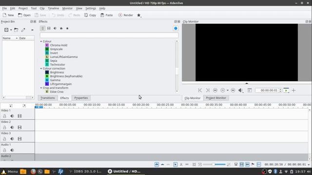Lock the Audio 1 track
This screenshot has width=312, height=175.
4,150
